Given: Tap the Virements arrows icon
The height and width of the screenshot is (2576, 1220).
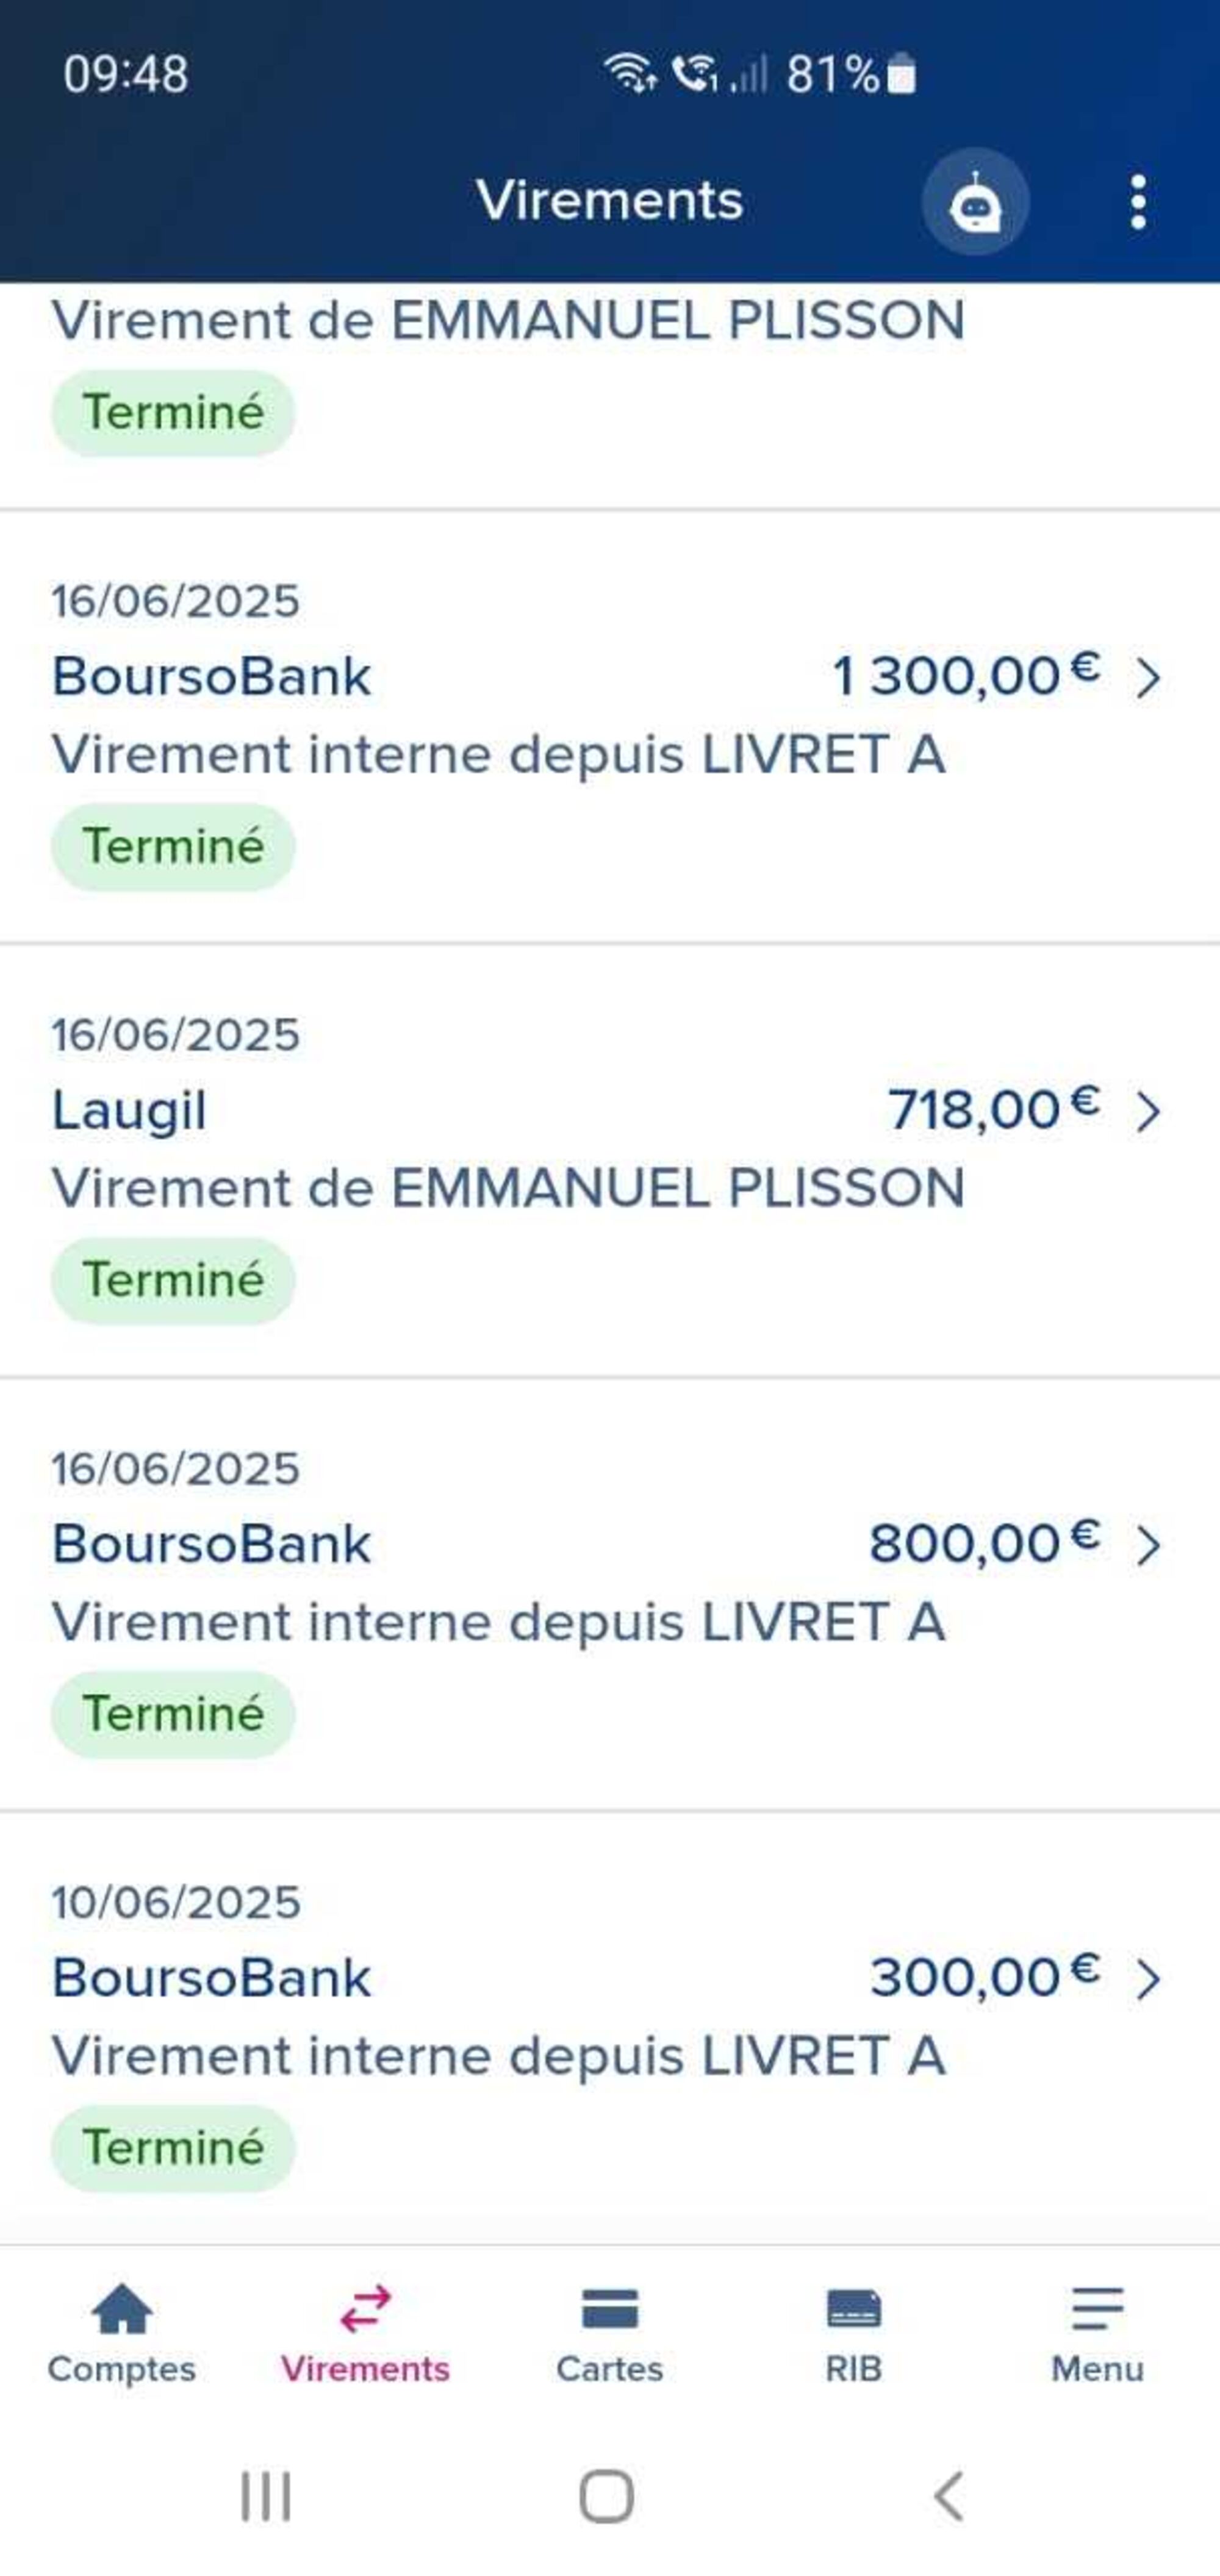Looking at the screenshot, I should (x=365, y=2310).
